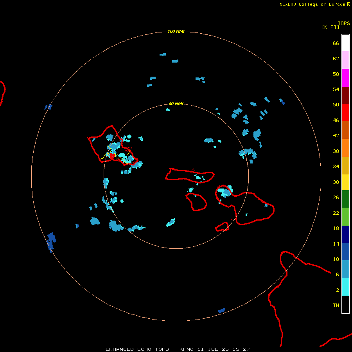This screenshot has height=352, width=352.
Task: Click the light green 22 kft swatch
Action: [x=345, y=217]
